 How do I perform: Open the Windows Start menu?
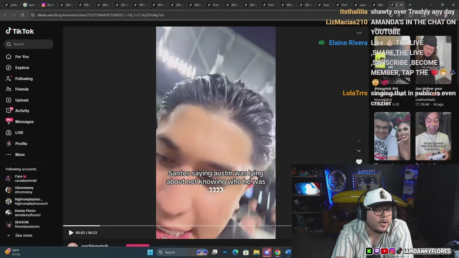(x=150, y=252)
